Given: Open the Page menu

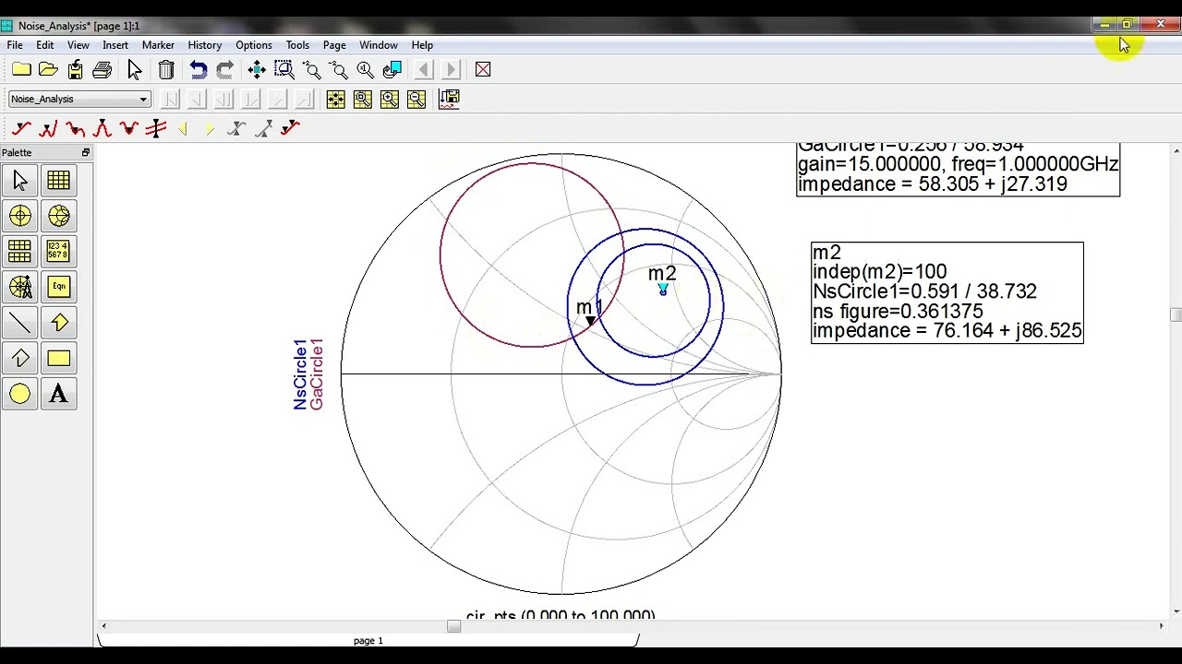Looking at the screenshot, I should [334, 45].
